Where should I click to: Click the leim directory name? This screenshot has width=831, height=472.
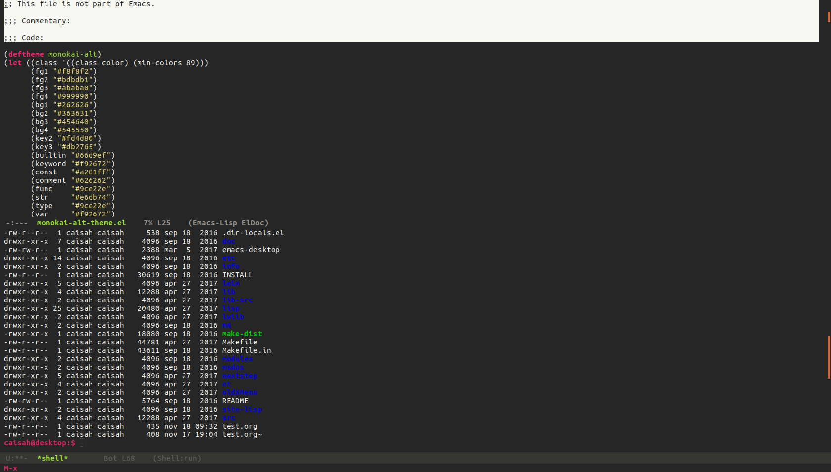pyautogui.click(x=231, y=283)
